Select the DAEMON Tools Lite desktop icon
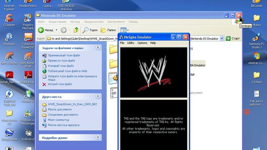Image resolution: width=267 pixels, height=150 pixels. click(x=9, y=98)
